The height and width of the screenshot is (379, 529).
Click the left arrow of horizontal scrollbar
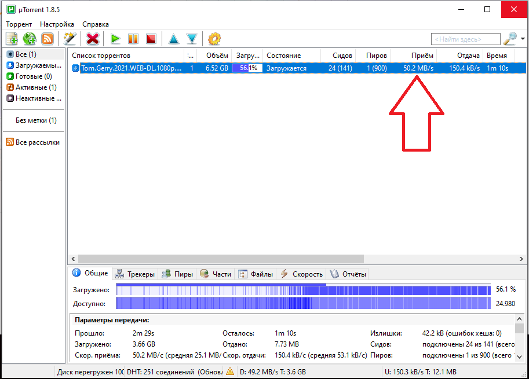(x=73, y=259)
